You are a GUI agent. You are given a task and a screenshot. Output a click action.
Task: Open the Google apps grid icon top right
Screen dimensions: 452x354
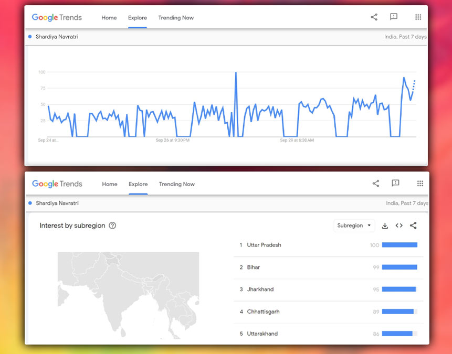tap(418, 17)
